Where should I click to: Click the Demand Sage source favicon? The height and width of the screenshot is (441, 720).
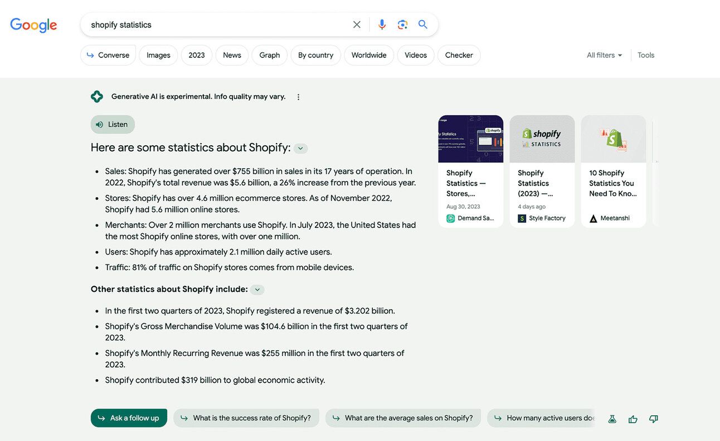coord(451,218)
